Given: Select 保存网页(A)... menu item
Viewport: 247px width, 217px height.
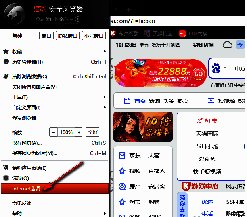Looking at the screenshot, I should click(x=55, y=143).
